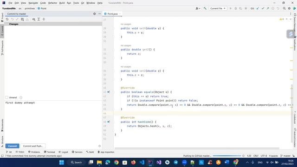Click the Build hammer icon
The width and height of the screenshot is (297, 167).
tap(205, 8)
